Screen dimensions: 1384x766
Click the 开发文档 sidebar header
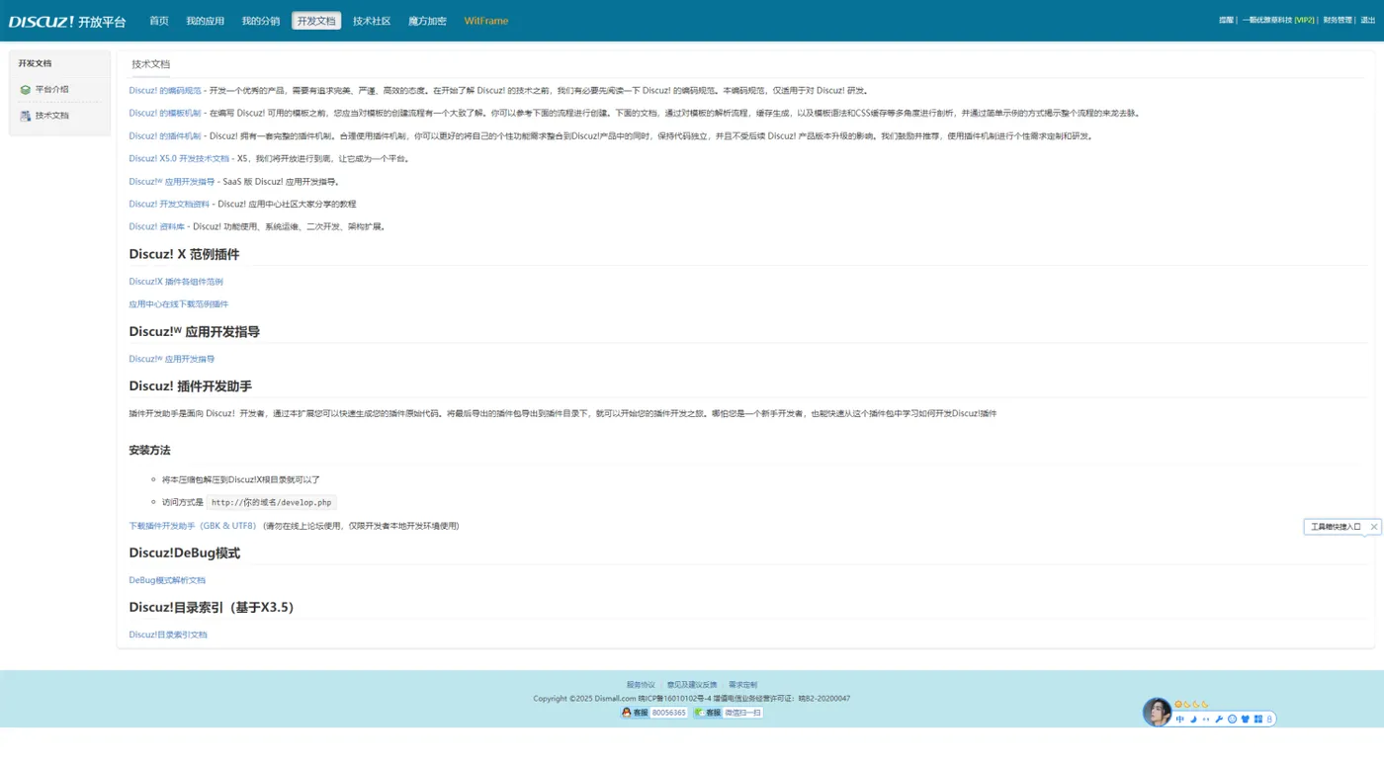click(x=35, y=63)
